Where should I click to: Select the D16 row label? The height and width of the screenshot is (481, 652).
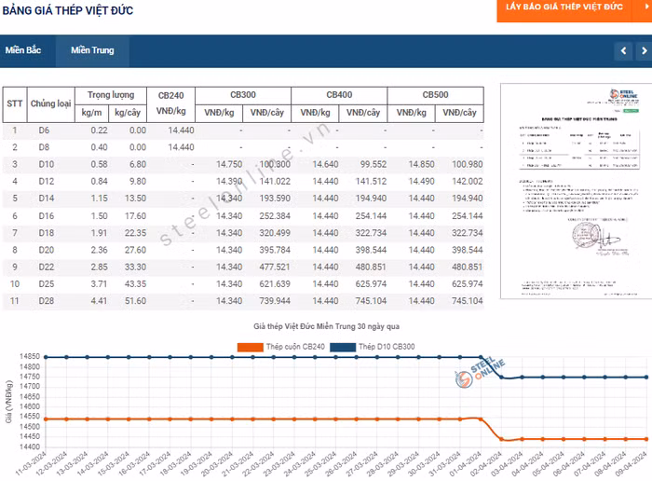(x=47, y=216)
